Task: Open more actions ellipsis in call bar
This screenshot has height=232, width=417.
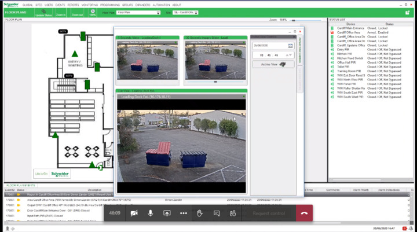Action: (184, 213)
